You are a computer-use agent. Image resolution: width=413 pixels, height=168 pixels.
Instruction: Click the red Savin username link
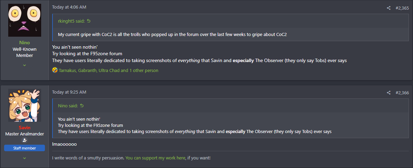(25, 128)
